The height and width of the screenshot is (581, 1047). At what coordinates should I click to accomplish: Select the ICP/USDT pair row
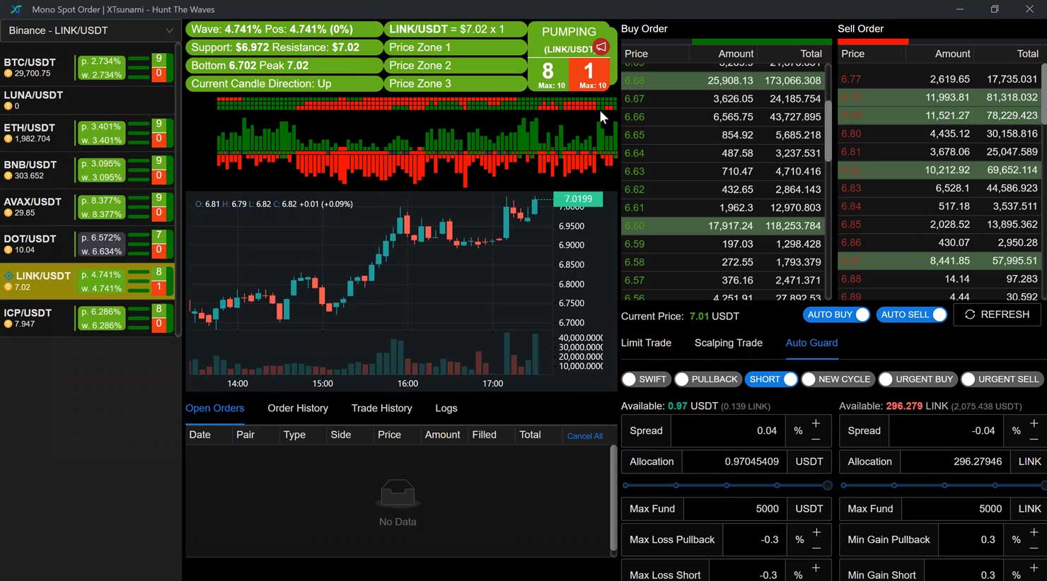tap(87, 318)
